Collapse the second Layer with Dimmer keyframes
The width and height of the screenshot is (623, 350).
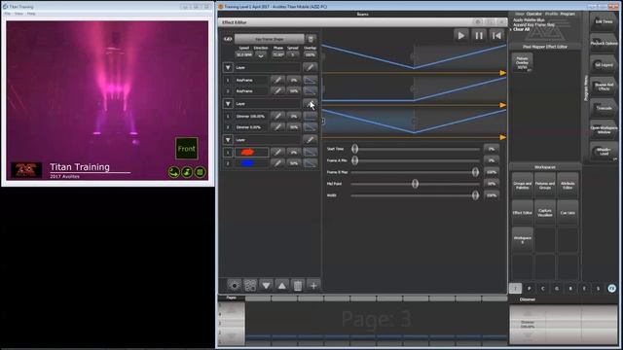(x=228, y=104)
